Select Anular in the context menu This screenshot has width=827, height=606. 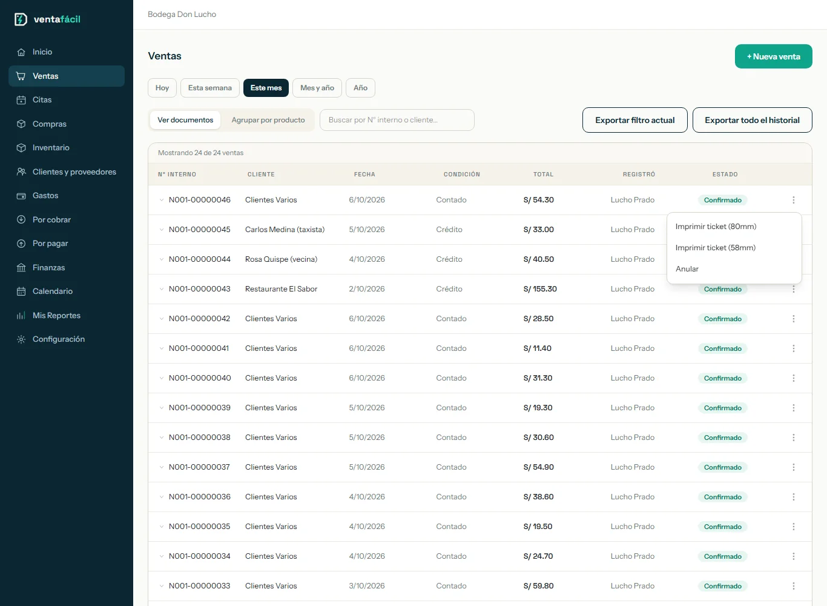734,269
